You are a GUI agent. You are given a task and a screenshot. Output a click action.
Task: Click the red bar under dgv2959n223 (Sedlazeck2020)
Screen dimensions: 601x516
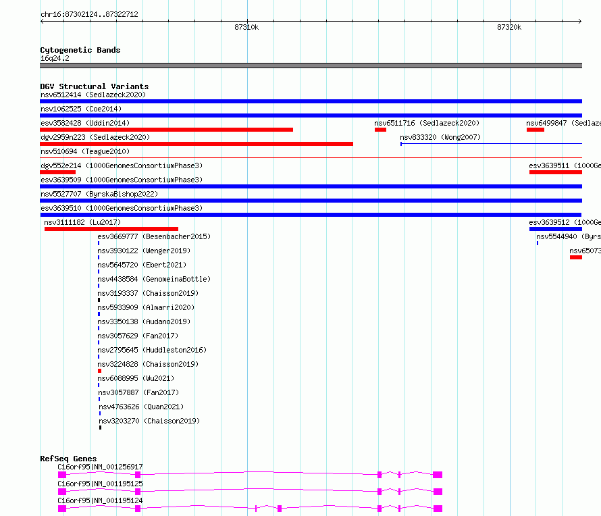pos(197,144)
